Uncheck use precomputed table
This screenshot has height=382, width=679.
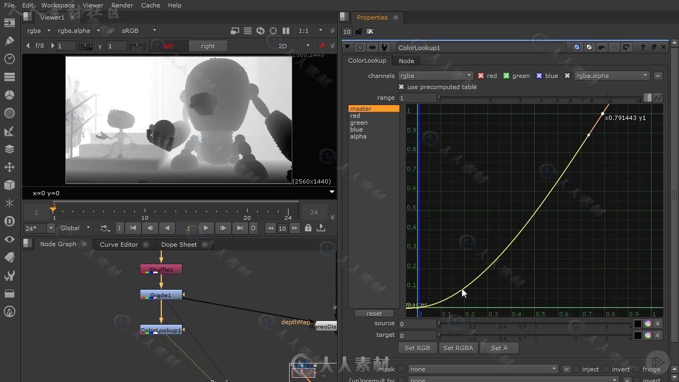pos(401,87)
